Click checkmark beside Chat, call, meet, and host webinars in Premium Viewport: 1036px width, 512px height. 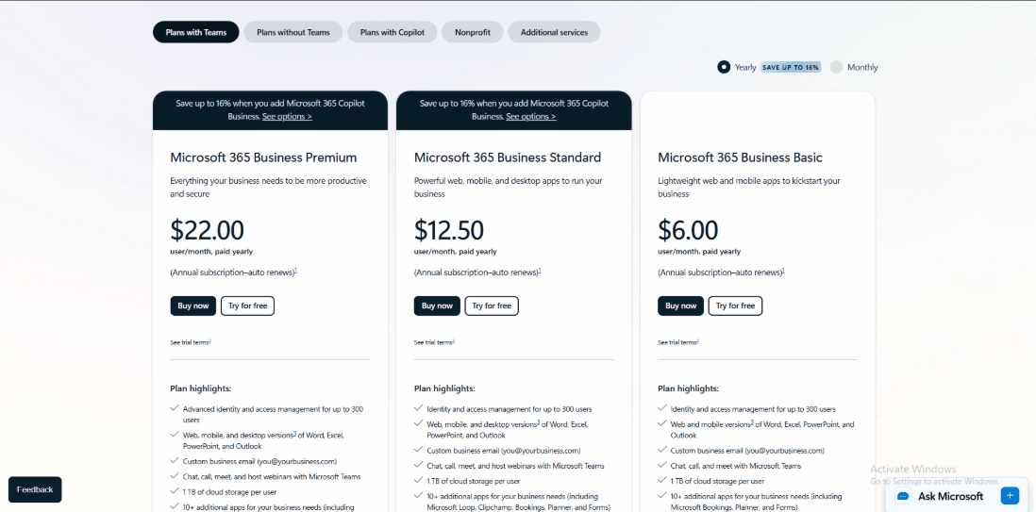point(175,475)
